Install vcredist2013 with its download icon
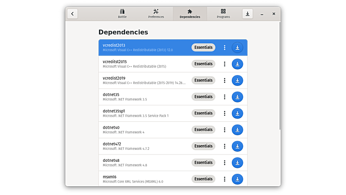The width and height of the screenshot is (346, 195). [x=237, y=47]
